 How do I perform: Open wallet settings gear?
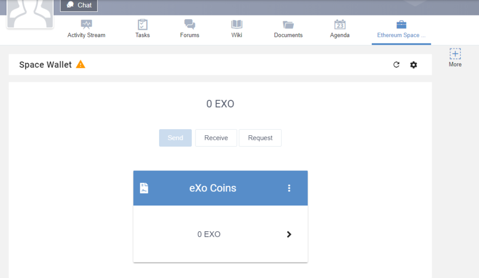[414, 65]
